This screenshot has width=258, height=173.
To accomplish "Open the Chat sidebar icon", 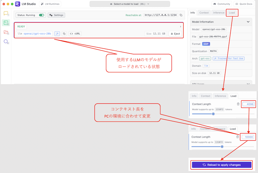I will (6, 13).
